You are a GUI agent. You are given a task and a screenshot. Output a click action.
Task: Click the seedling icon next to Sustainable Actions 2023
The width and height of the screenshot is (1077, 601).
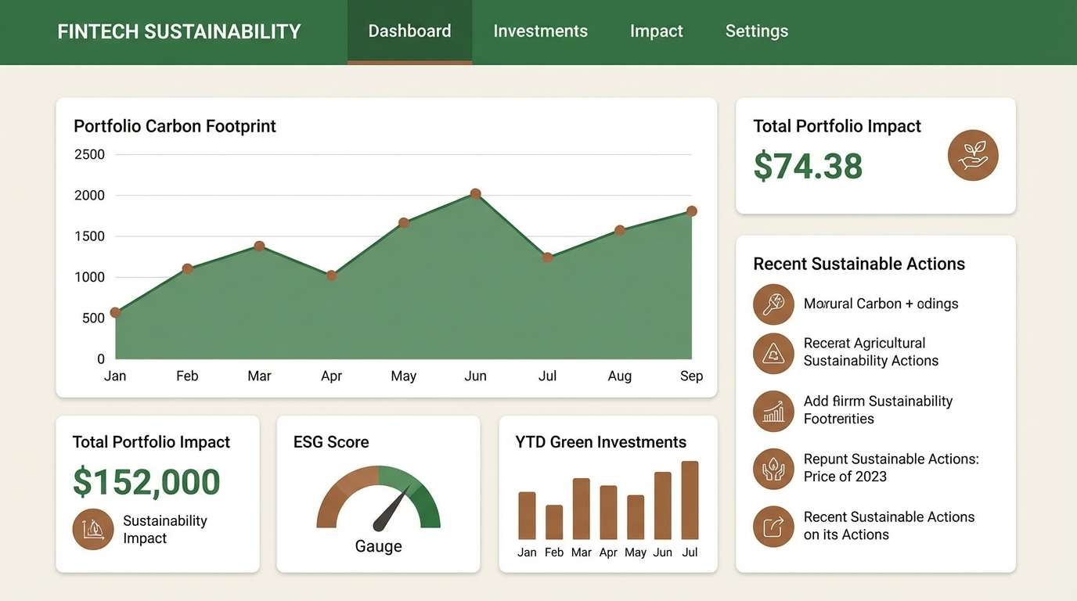pyautogui.click(x=773, y=468)
